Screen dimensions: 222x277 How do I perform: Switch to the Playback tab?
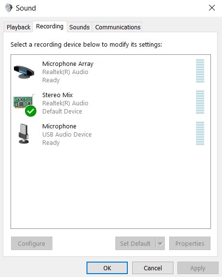[18, 27]
